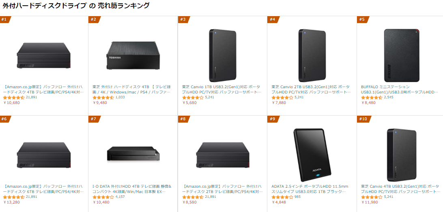Click the star rating of the ¥5,680 Canvio
The image size is (443, 212).
(x=193, y=98)
